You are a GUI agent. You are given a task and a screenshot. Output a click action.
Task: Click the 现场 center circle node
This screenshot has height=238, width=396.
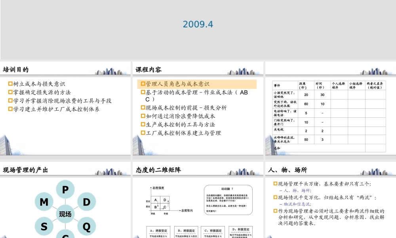(65, 213)
